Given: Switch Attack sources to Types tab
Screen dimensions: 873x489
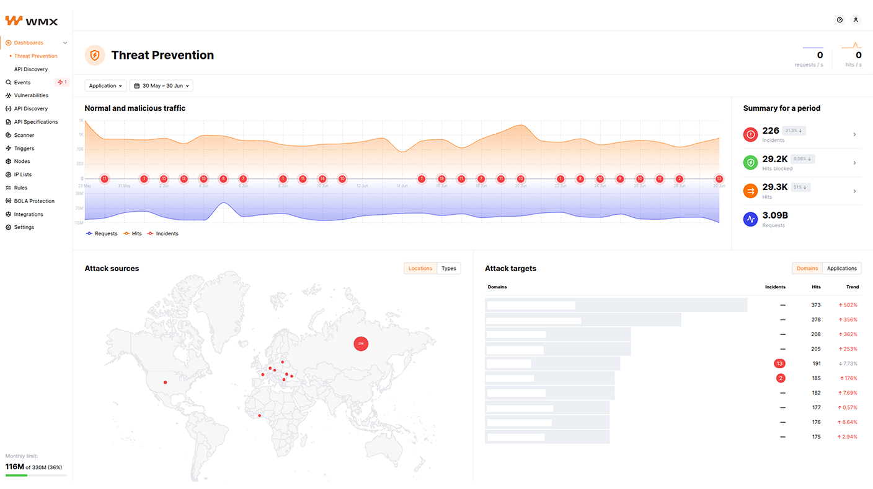Looking at the screenshot, I should 449,269.
